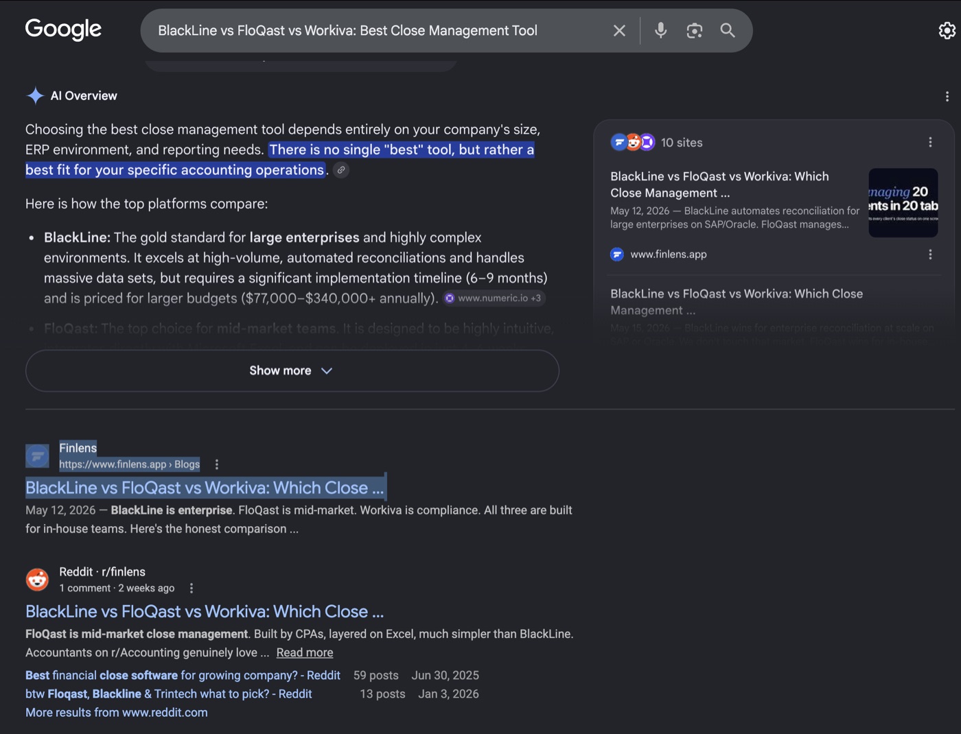Click link chip icon after highlighted sentence
Image resolution: width=961 pixels, height=734 pixels.
[341, 170]
